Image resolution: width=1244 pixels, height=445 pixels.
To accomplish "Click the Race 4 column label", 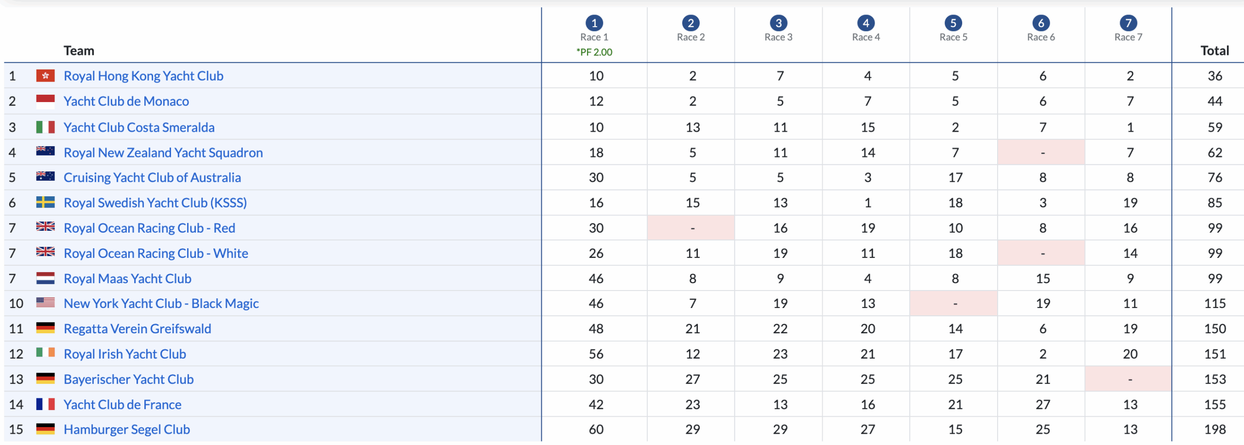I will click(x=866, y=37).
